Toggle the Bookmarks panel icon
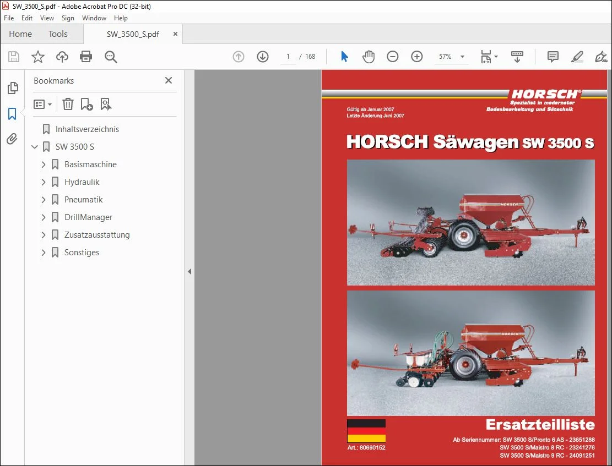 click(x=12, y=114)
